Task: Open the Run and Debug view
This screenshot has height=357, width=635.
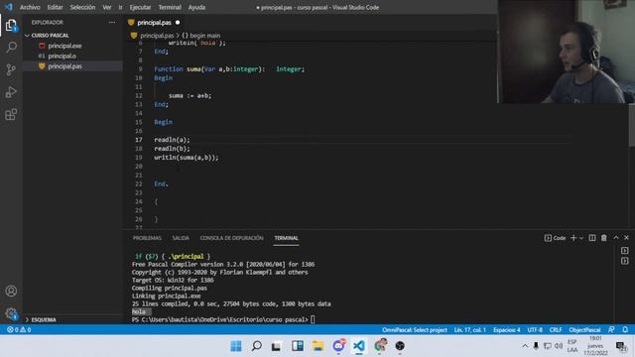Action: pyautogui.click(x=11, y=92)
